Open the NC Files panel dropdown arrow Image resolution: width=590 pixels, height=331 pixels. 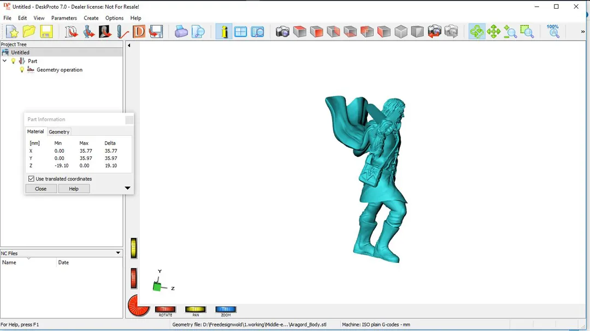tap(118, 253)
